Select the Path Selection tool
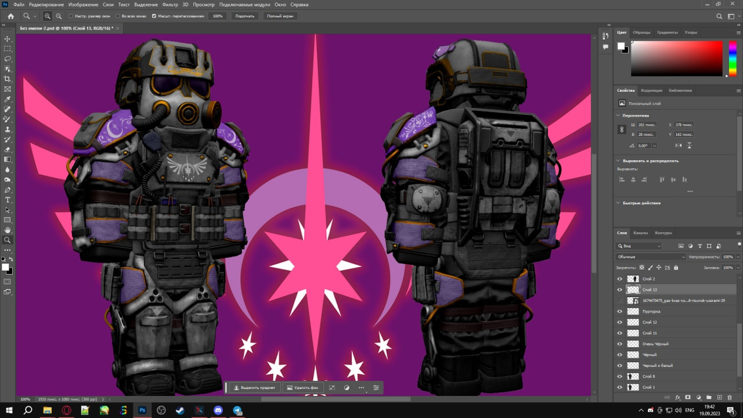The width and height of the screenshot is (743, 418). [8, 210]
